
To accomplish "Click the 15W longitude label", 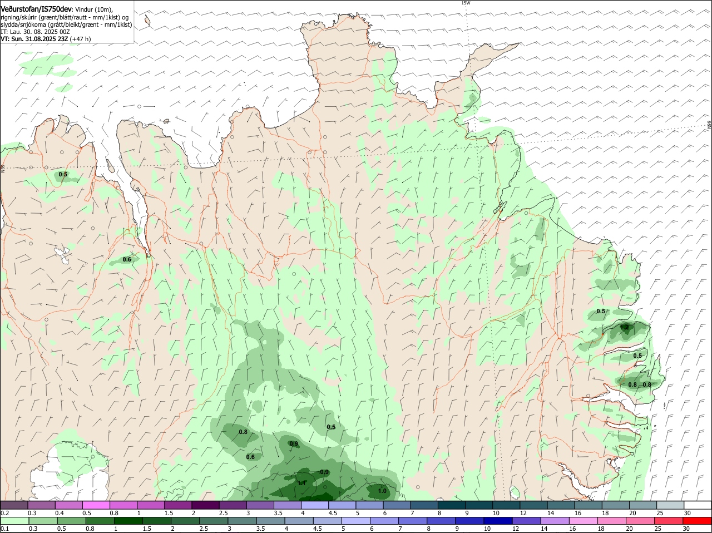I will click(466, 3).
